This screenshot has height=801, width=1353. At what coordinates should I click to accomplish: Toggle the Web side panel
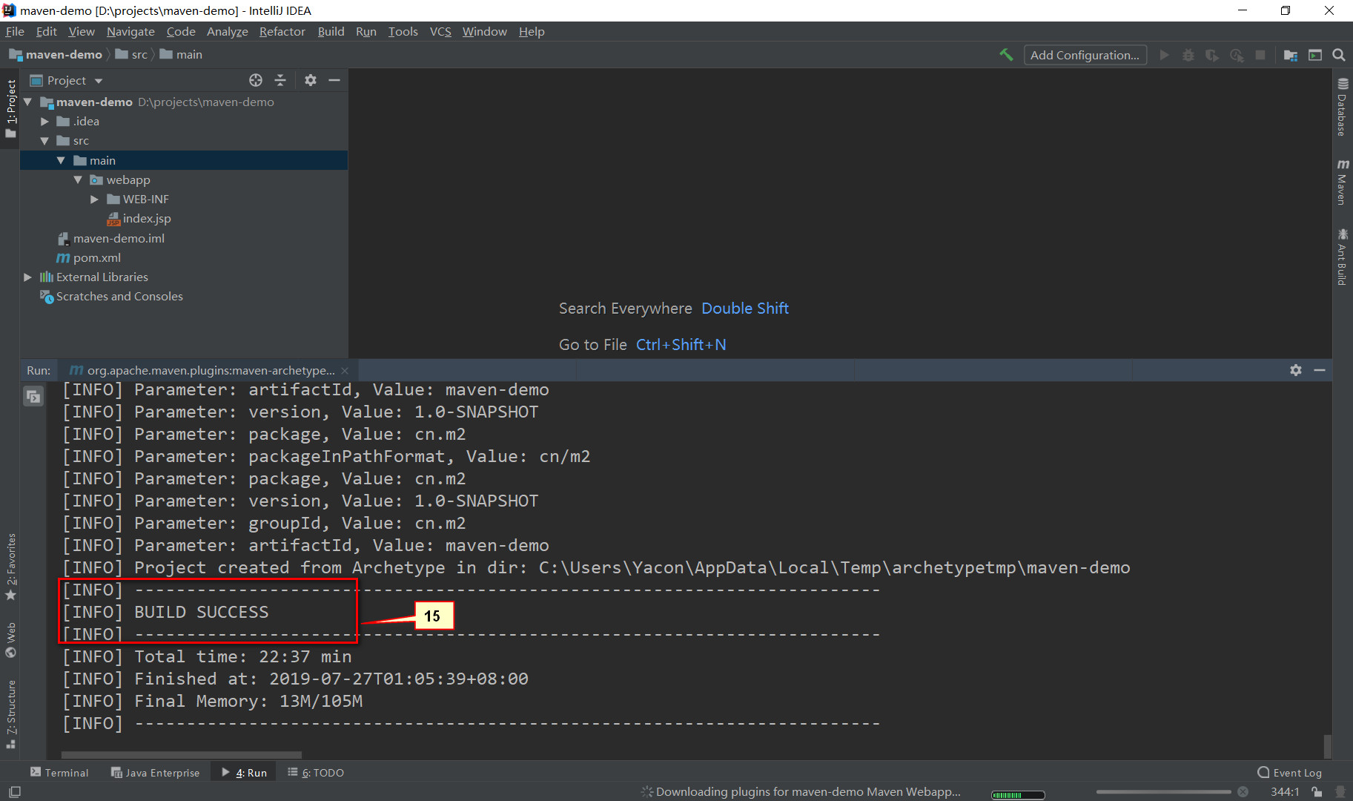click(10, 640)
